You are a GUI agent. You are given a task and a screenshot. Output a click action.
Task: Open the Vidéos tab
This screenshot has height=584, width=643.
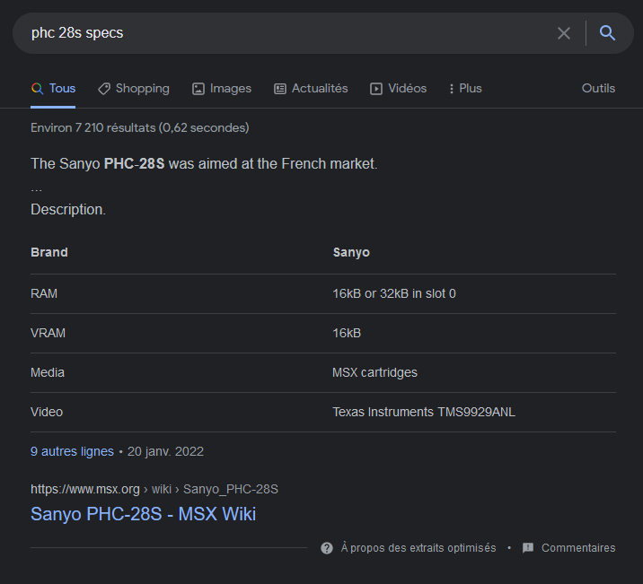[x=399, y=89]
